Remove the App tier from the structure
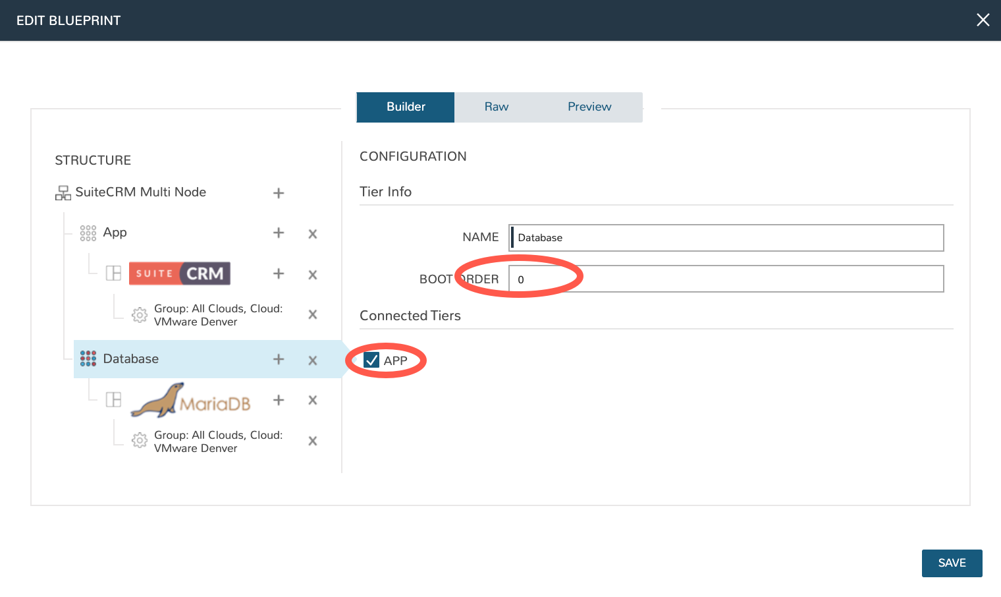 click(313, 234)
